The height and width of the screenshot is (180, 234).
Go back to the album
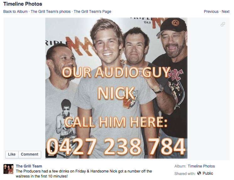pos(15,12)
